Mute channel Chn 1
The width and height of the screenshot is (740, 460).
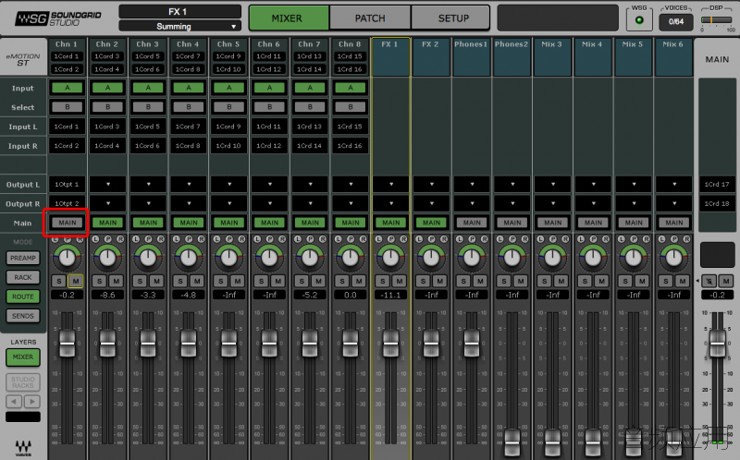click(x=76, y=282)
